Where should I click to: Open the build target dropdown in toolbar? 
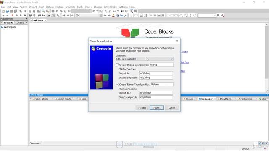81,11
